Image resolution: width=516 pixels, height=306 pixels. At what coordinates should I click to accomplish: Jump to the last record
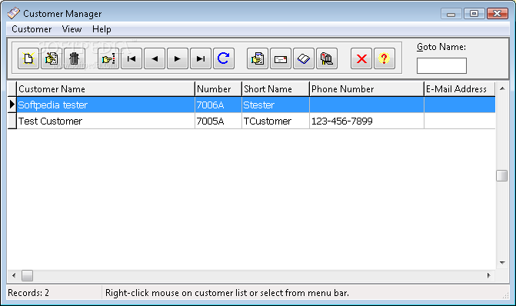[201, 58]
